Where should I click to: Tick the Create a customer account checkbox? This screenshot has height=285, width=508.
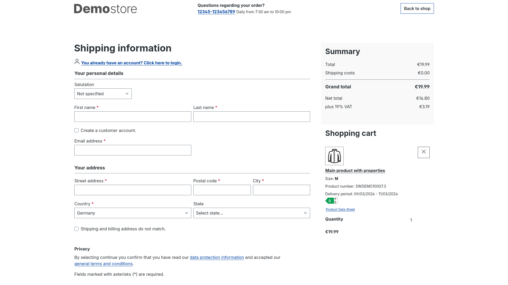(x=76, y=130)
